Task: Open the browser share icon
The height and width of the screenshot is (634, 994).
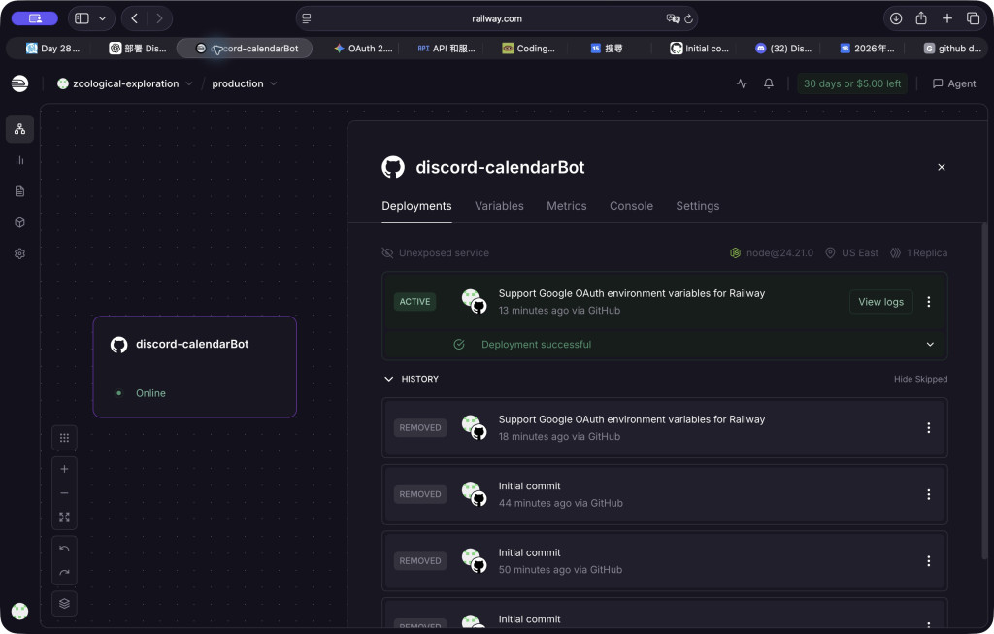Action: point(921,19)
